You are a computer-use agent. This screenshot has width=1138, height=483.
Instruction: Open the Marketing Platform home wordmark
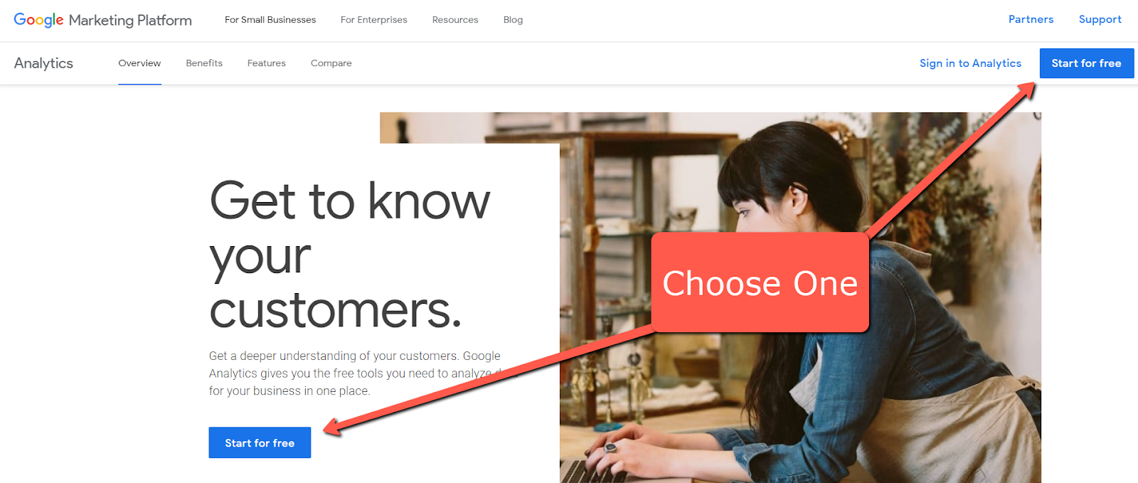click(x=130, y=20)
